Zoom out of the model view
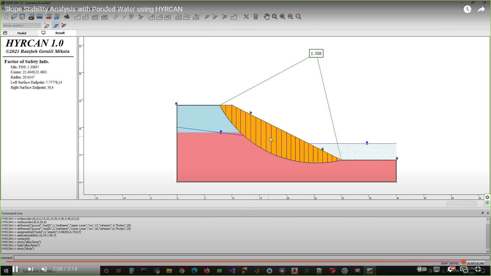This screenshot has height=276, width=491. [x=291, y=17]
